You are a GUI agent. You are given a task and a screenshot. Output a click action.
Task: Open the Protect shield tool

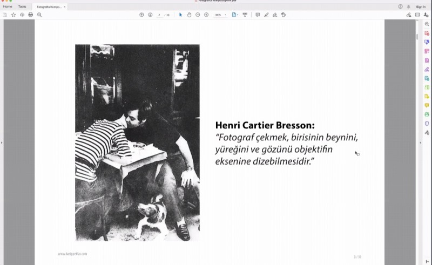(x=427, y=123)
